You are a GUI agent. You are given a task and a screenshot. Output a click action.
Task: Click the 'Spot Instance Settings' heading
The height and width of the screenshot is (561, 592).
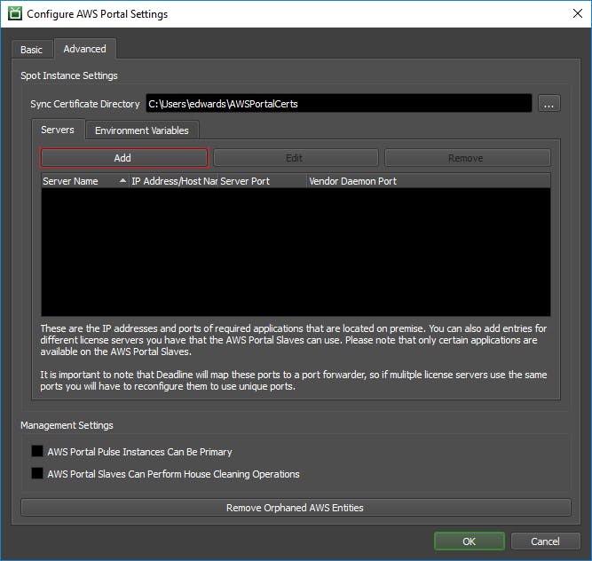(x=69, y=75)
